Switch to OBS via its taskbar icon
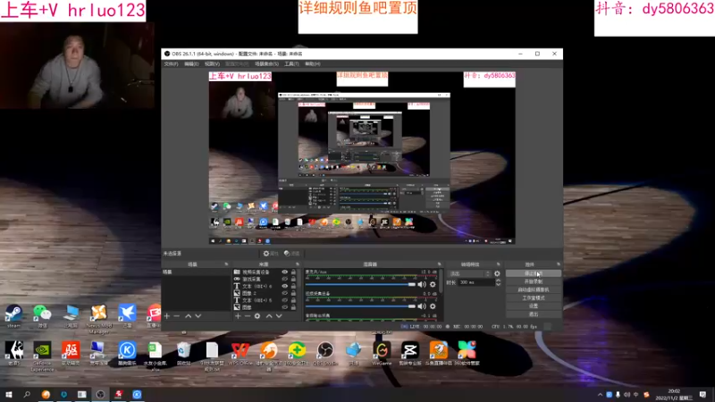 click(100, 395)
